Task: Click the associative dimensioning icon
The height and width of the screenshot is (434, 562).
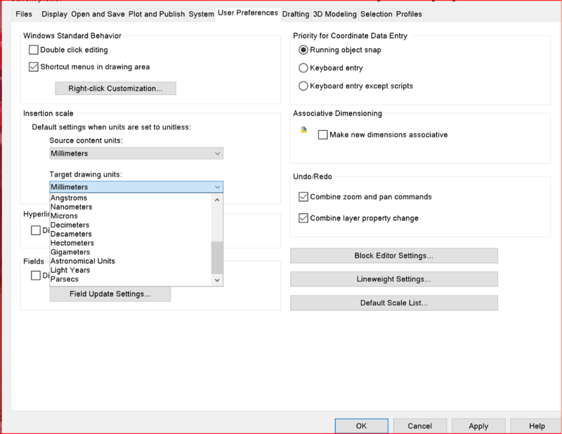Action: (x=303, y=131)
